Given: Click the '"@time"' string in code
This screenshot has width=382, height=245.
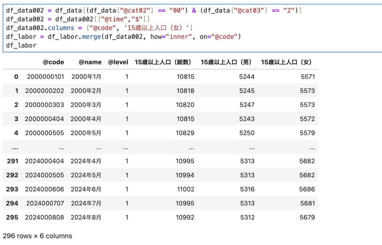Looking at the screenshot, I should (x=115, y=19).
